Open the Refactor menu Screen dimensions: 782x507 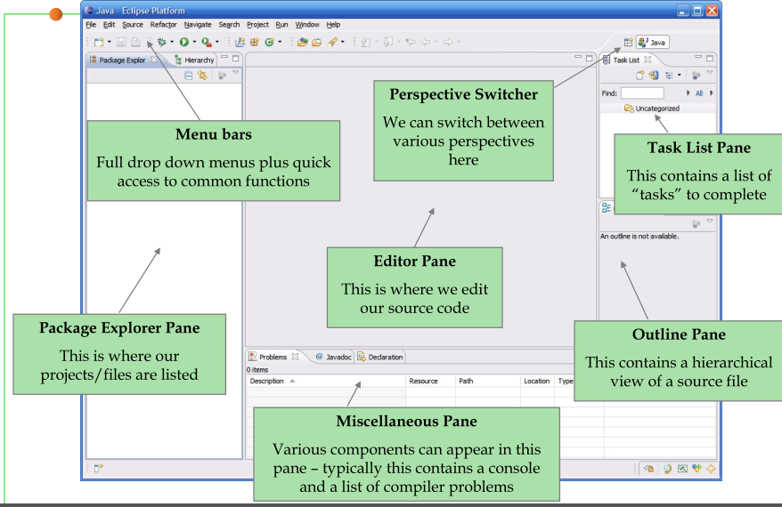click(164, 24)
